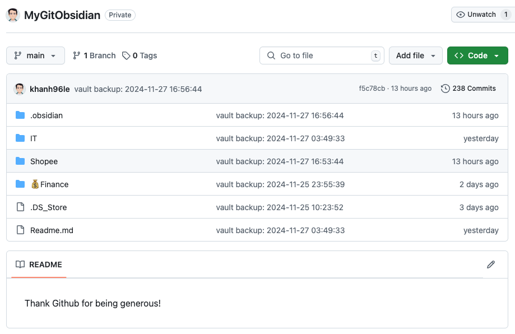Open the 0 Tags link
The height and width of the screenshot is (334, 515).
point(140,55)
